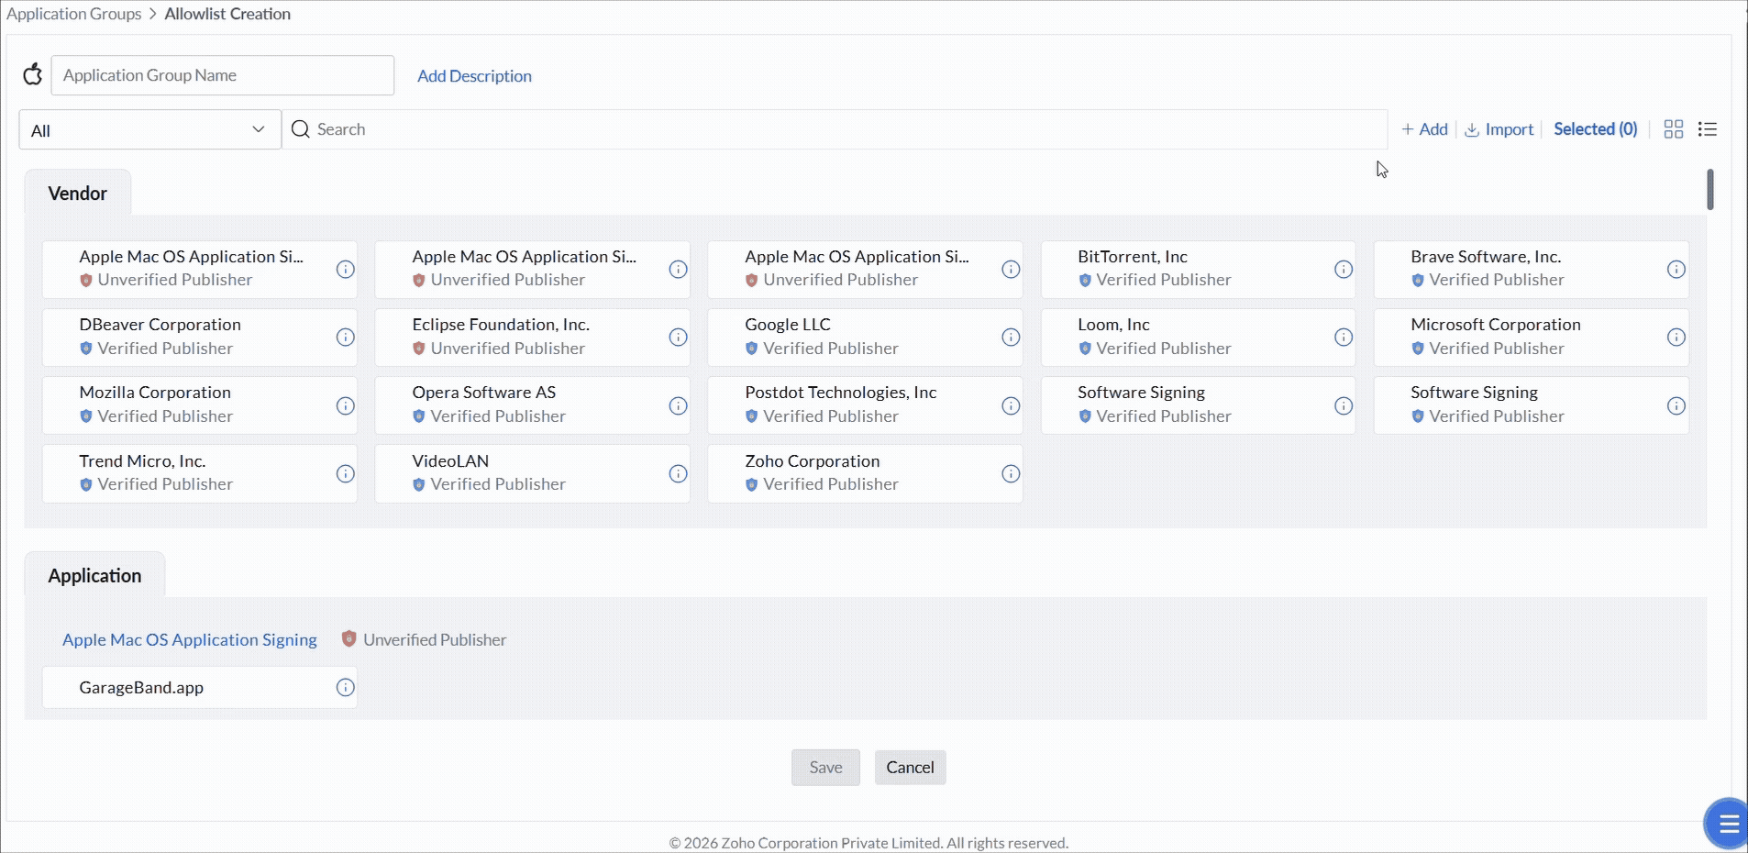Click the Add button
This screenshot has height=853, width=1748.
pyautogui.click(x=1424, y=129)
